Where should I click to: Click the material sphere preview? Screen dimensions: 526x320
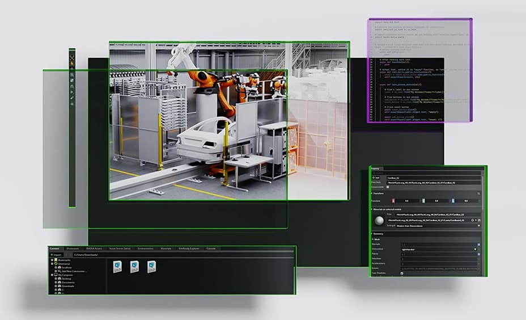tap(379, 221)
